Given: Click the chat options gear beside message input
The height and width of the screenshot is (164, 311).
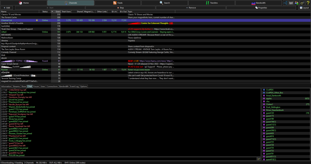Looking at the screenshot, I should click(x=259, y=159).
